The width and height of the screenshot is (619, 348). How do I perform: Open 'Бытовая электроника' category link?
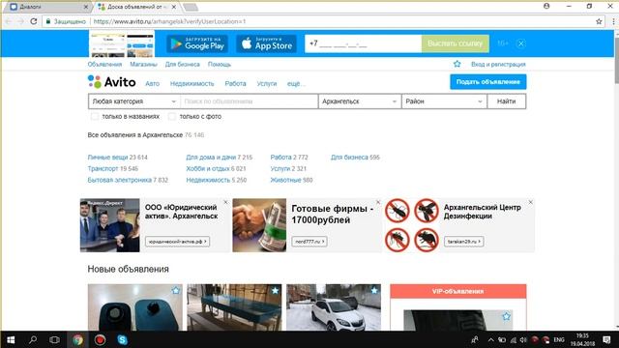(x=120, y=180)
